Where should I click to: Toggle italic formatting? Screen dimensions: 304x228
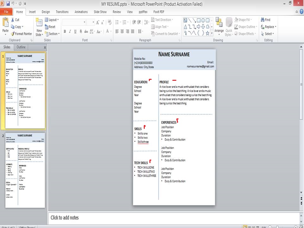[x=70, y=32]
